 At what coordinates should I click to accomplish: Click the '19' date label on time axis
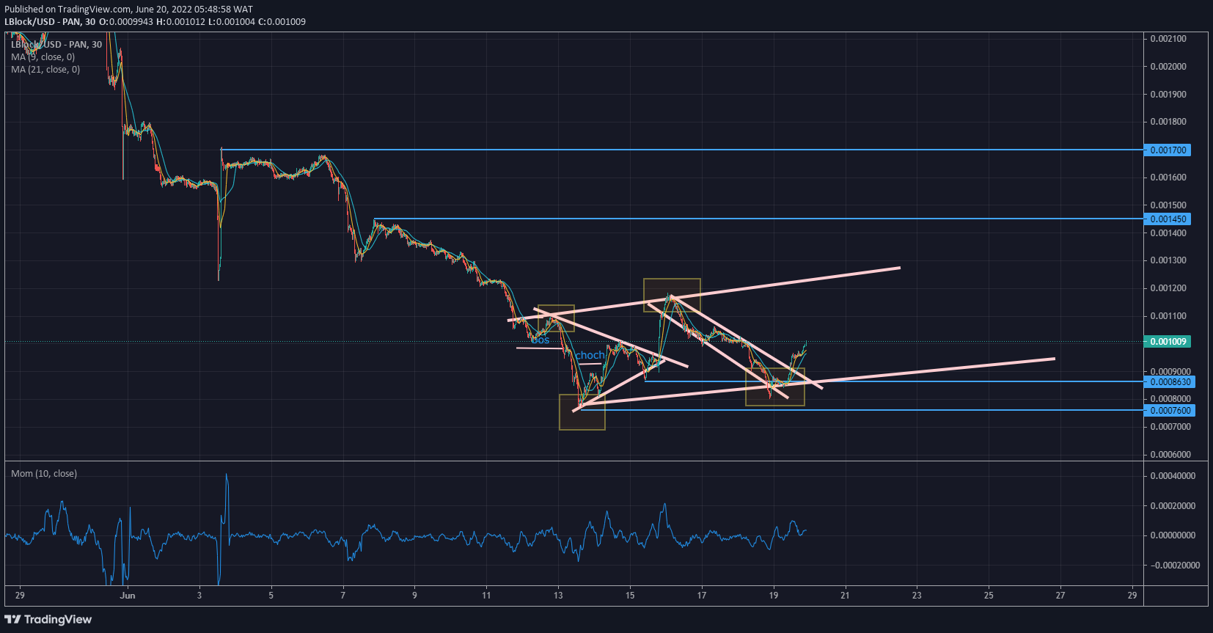pos(773,595)
